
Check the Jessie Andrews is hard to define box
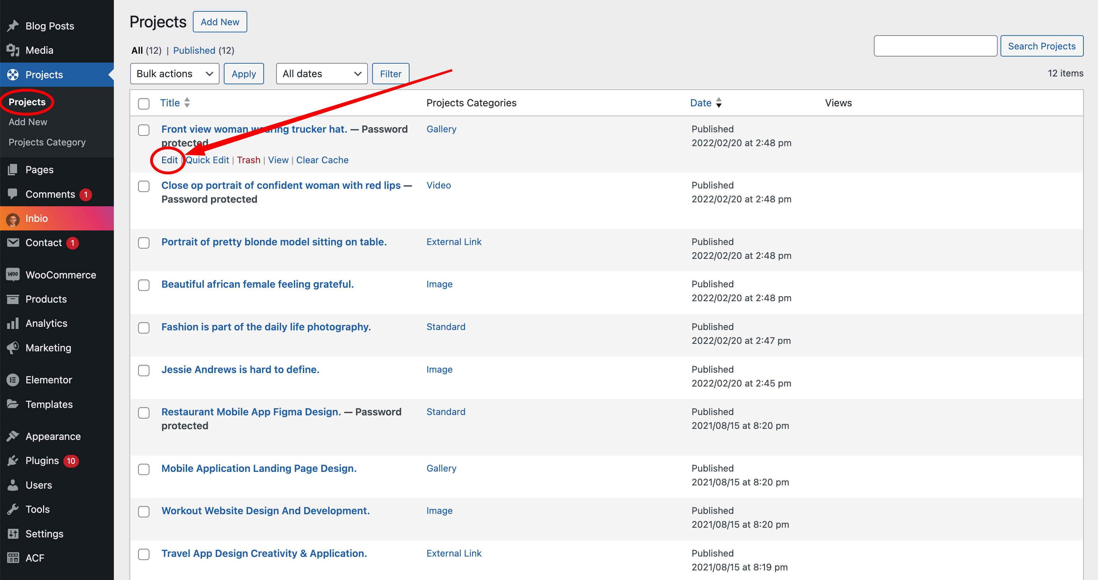(144, 370)
